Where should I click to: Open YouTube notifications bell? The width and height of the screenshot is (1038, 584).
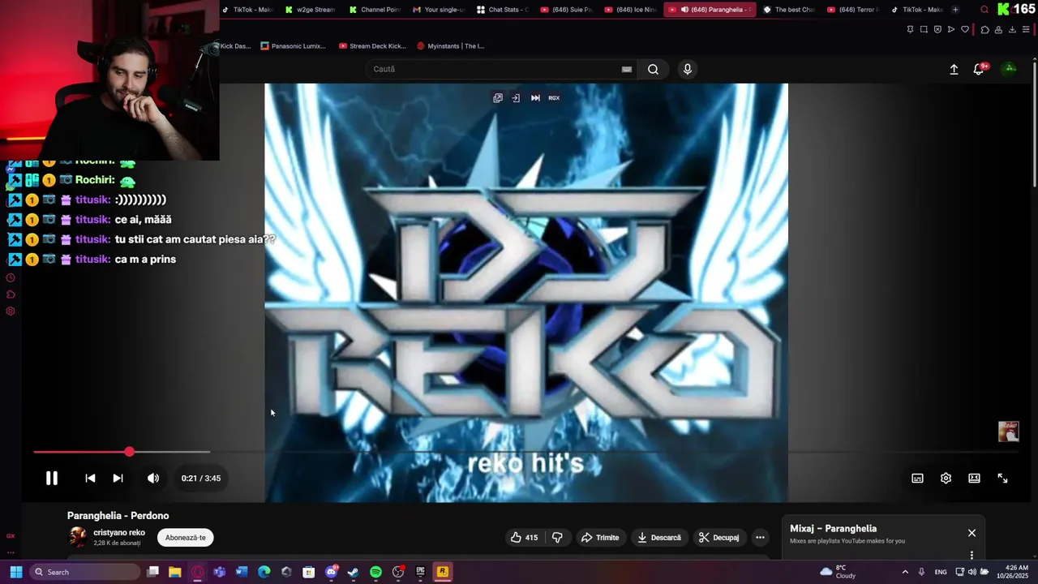pos(979,70)
